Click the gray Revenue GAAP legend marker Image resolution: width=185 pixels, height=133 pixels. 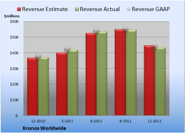(x=129, y=9)
